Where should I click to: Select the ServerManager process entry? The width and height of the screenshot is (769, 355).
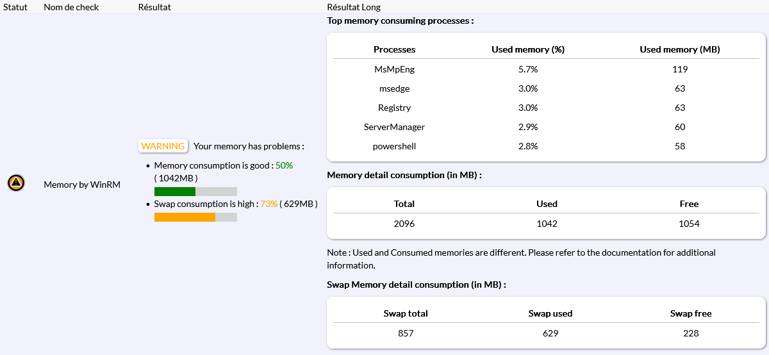[394, 127]
